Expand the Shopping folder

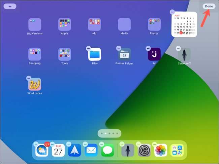click(35, 54)
